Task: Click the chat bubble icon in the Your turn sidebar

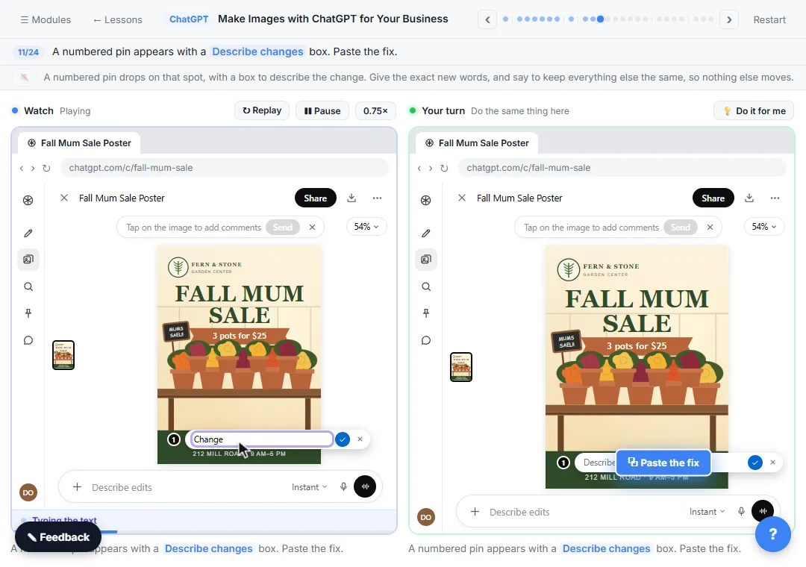Action: tap(426, 340)
